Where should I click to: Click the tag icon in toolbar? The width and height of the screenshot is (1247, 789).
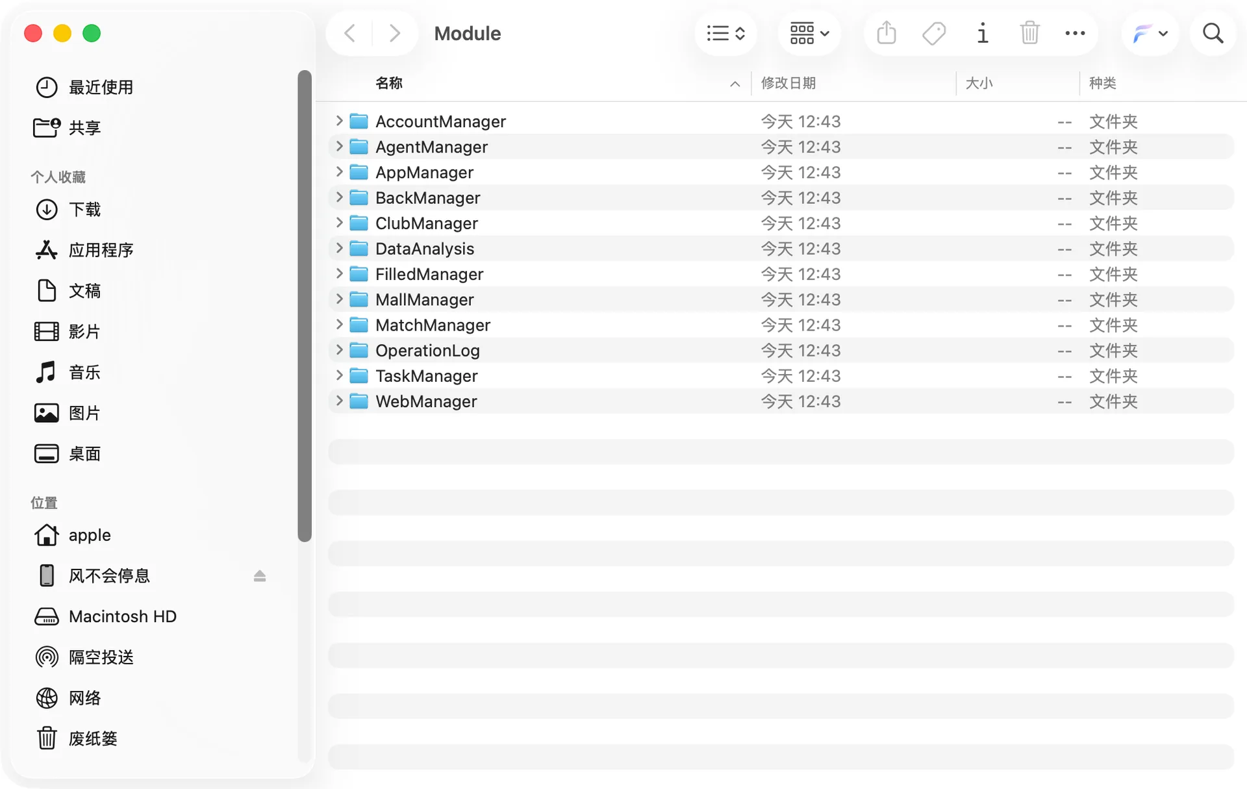[x=934, y=33]
